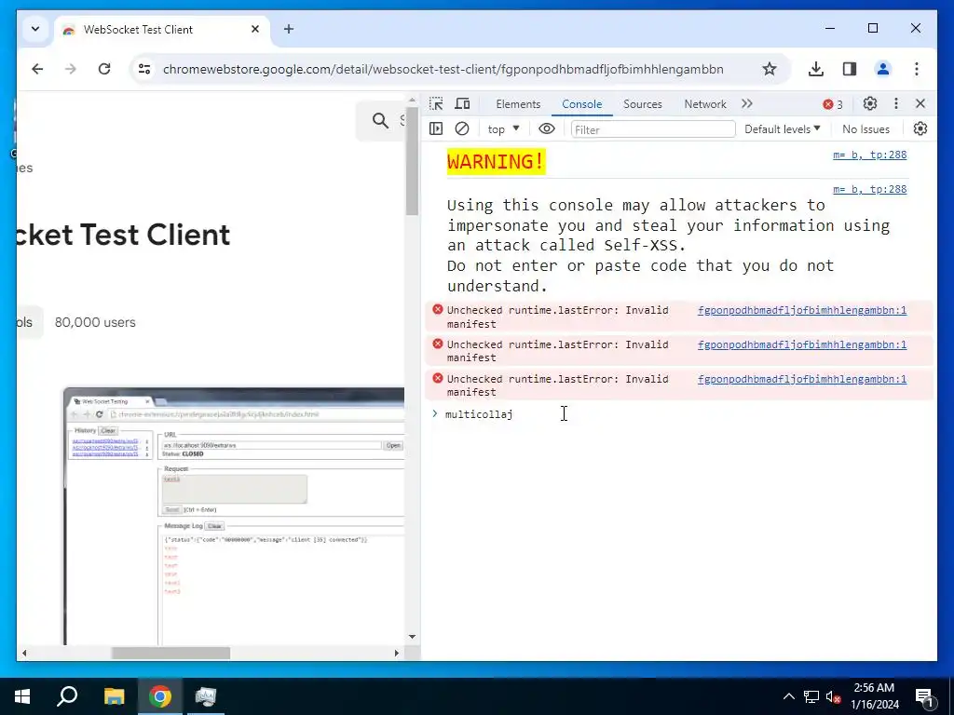954x715 pixels.
Task: Click the horizontal scrollbar left arrow
Action: (24, 653)
